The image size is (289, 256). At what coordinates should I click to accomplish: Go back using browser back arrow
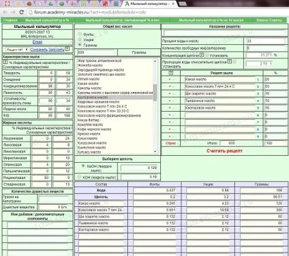(5, 12)
